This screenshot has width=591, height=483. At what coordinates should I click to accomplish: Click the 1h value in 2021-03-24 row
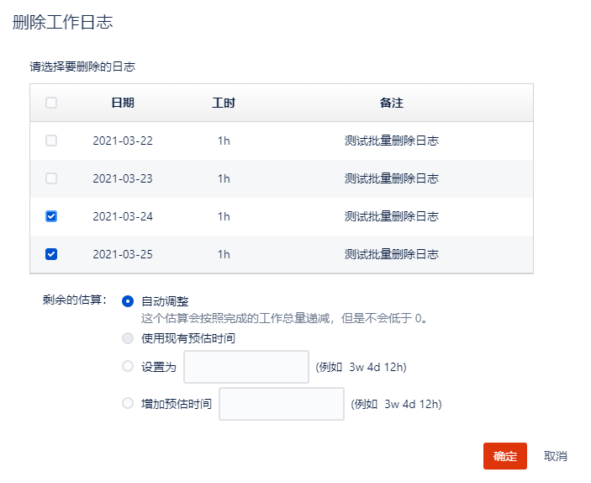point(224,216)
